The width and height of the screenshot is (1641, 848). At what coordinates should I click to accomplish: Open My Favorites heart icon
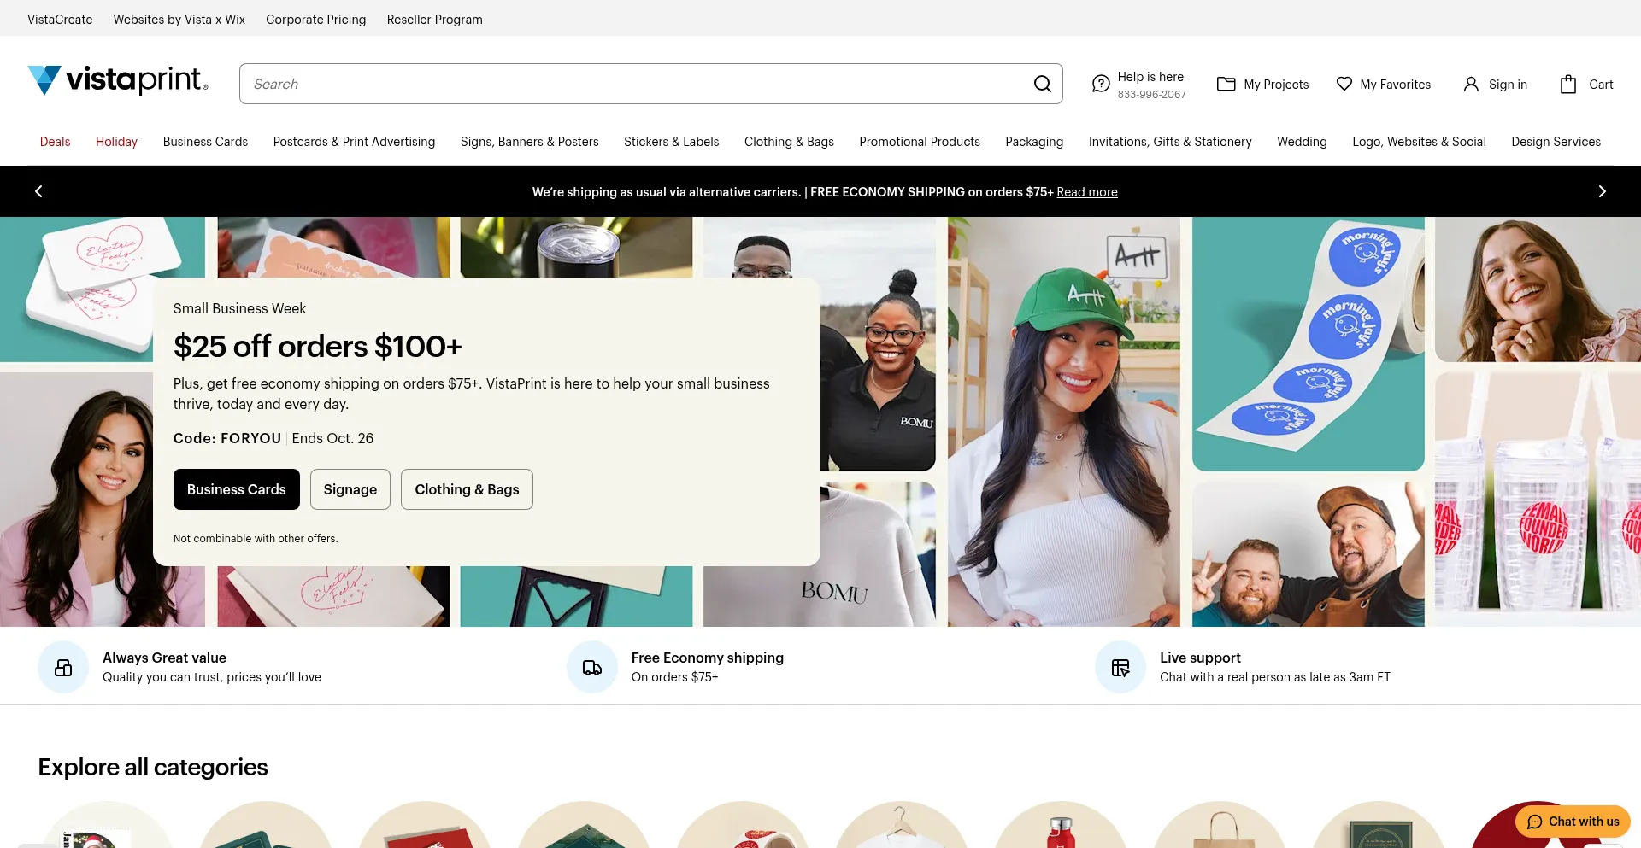click(x=1344, y=84)
